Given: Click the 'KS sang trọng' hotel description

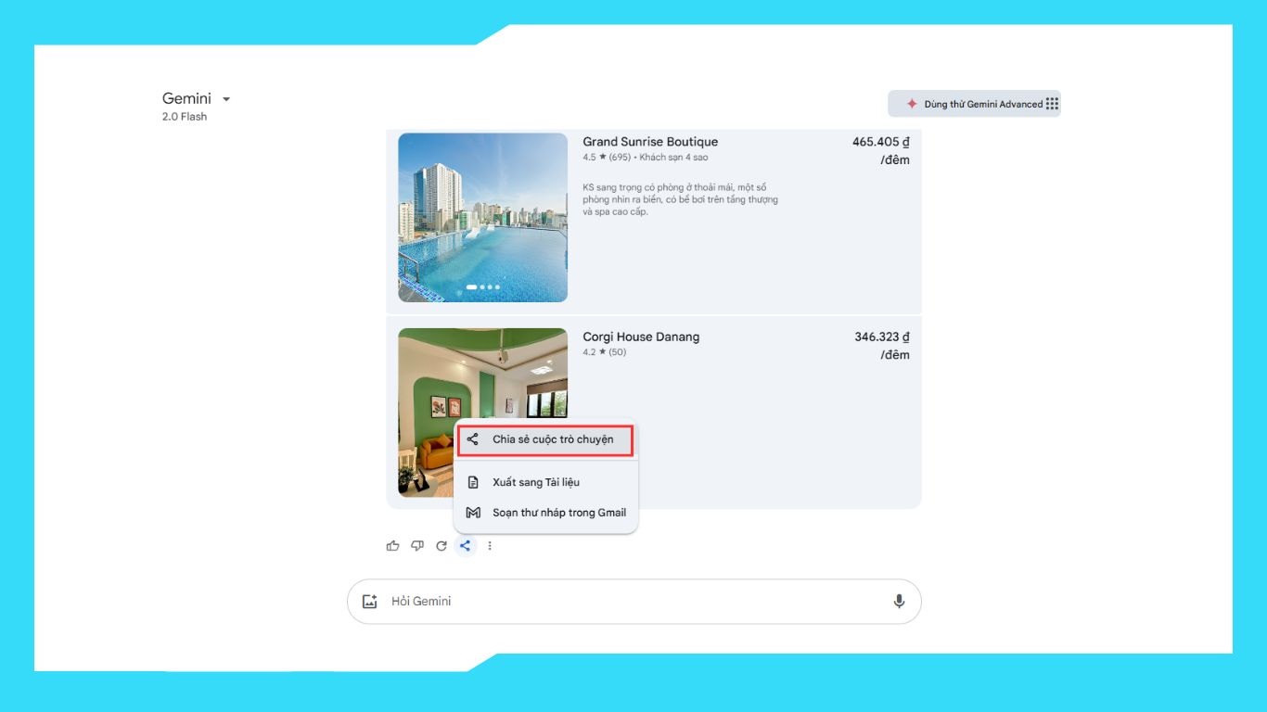Looking at the screenshot, I should (680, 199).
